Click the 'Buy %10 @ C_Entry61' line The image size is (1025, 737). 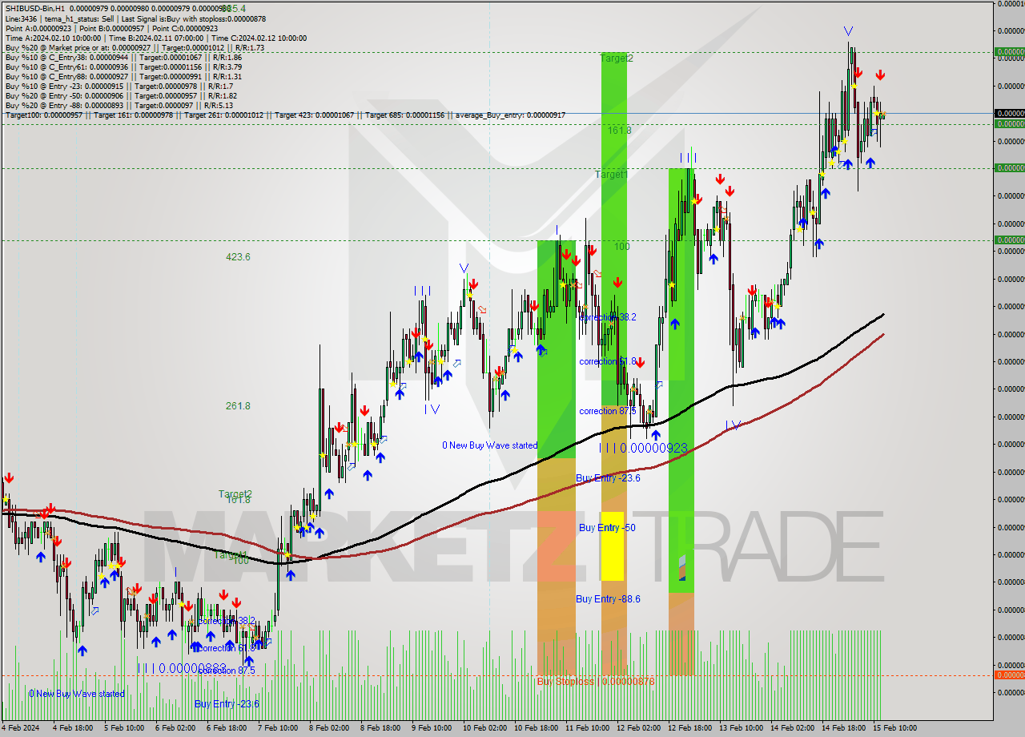pyautogui.click(x=123, y=66)
